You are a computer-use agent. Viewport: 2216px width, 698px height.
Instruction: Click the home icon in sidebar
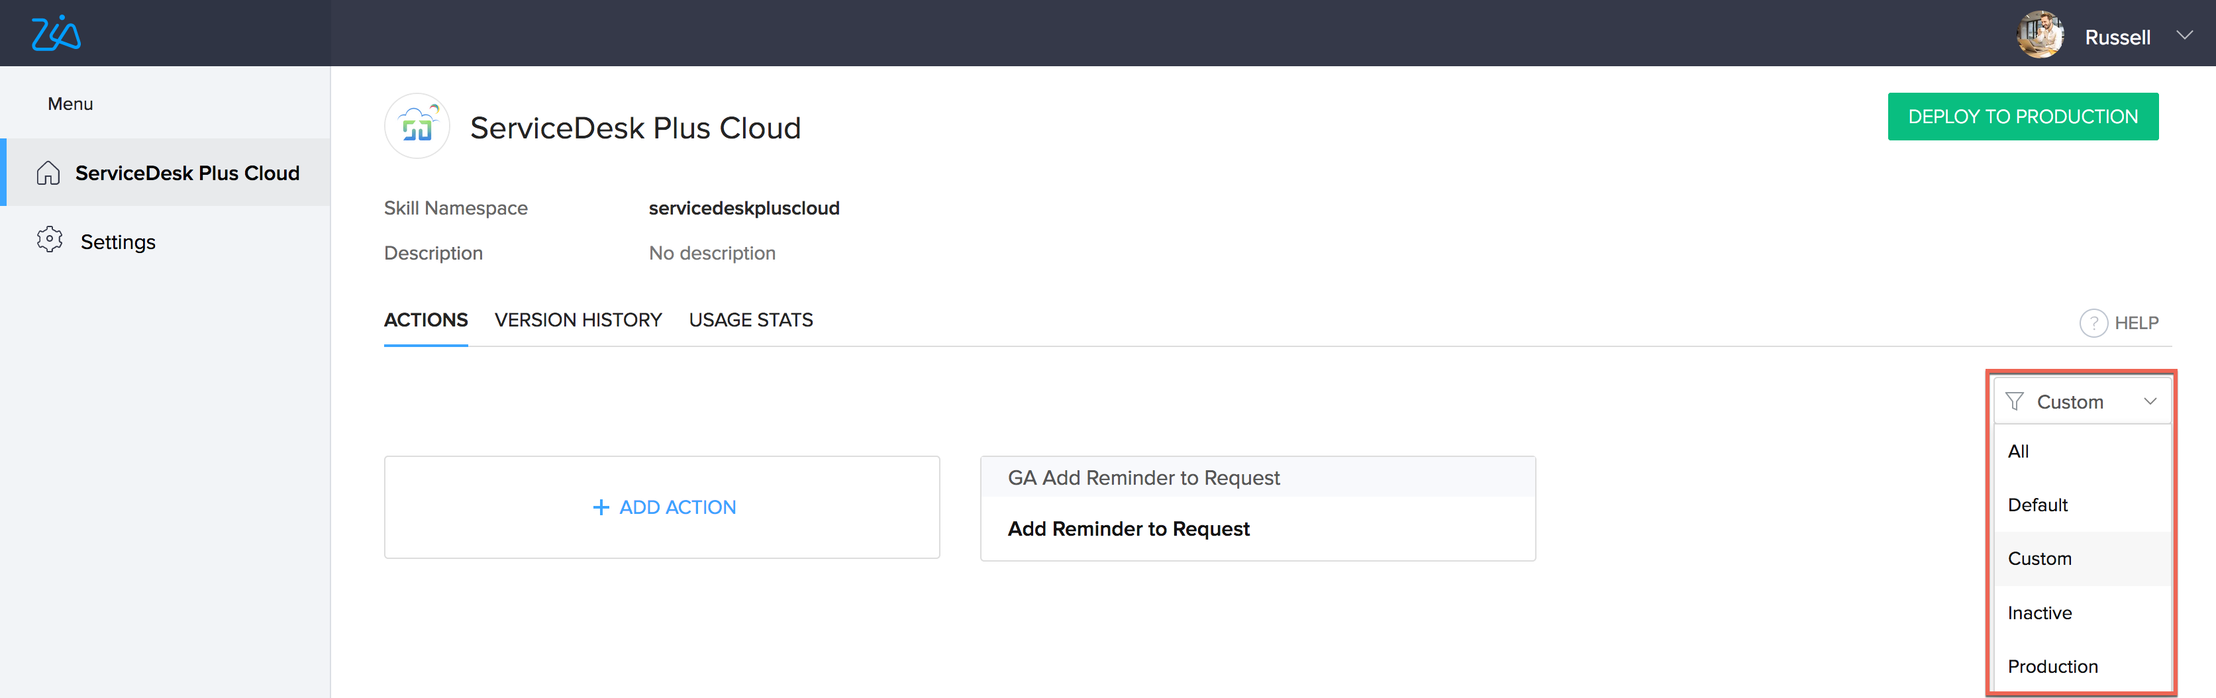(48, 173)
